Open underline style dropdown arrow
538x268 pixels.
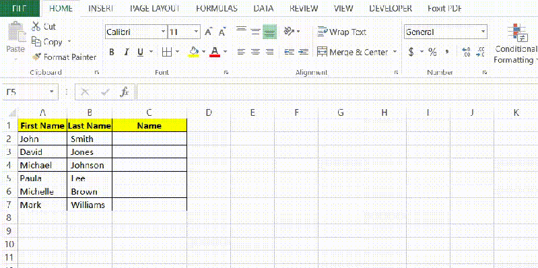coord(151,52)
